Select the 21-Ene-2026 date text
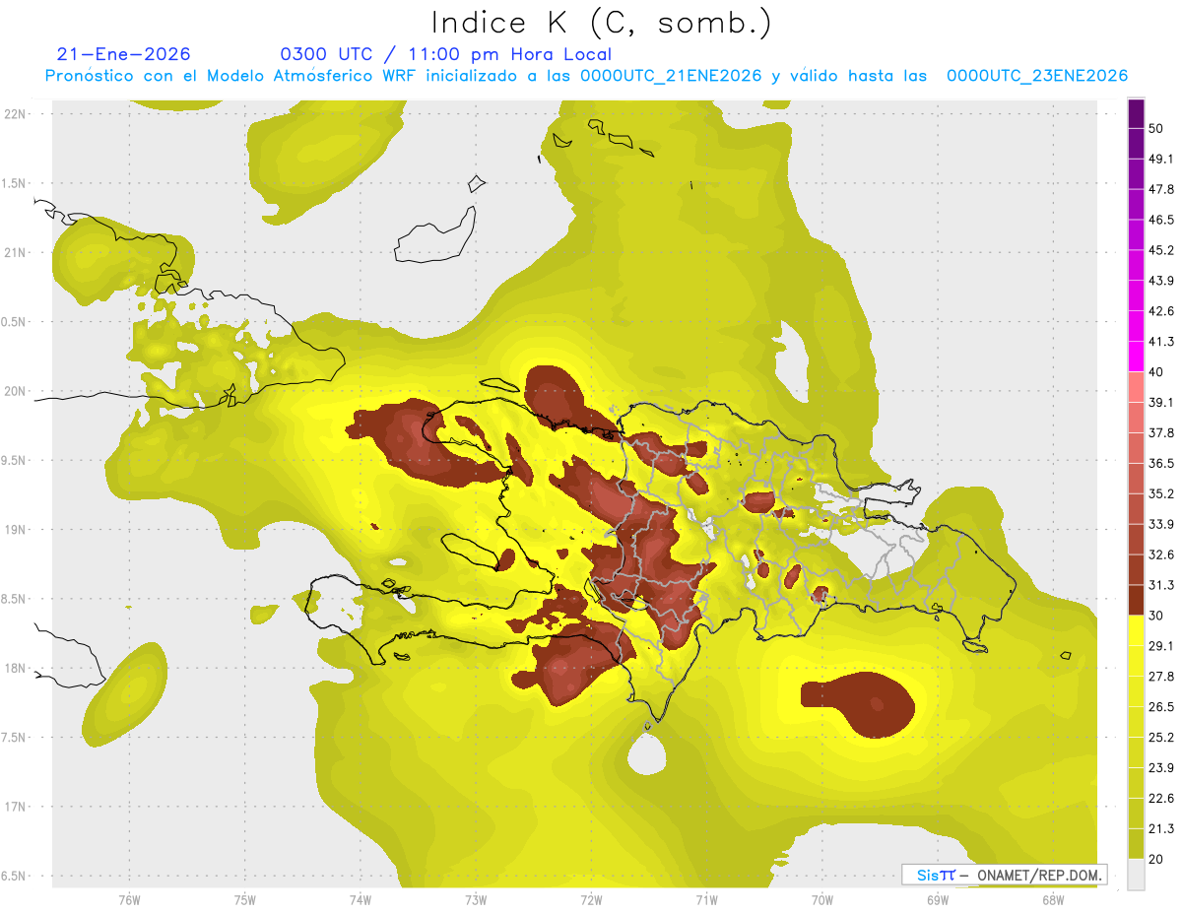 pyautogui.click(x=124, y=54)
